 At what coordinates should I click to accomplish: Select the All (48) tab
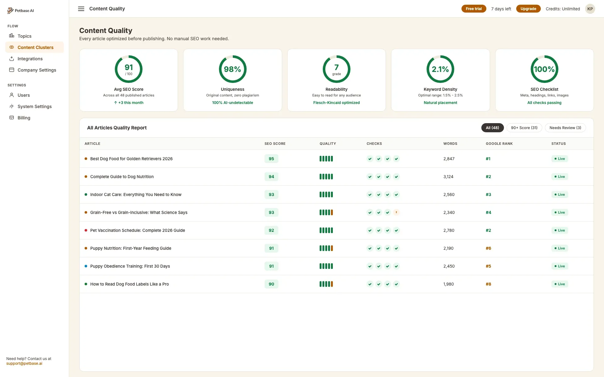(x=492, y=128)
